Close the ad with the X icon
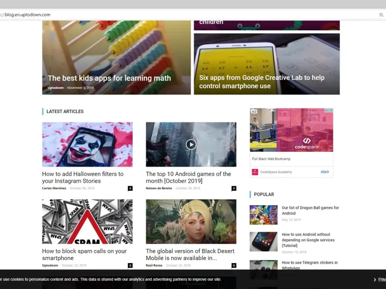Screen dimensions: 386x289 (331, 111)
